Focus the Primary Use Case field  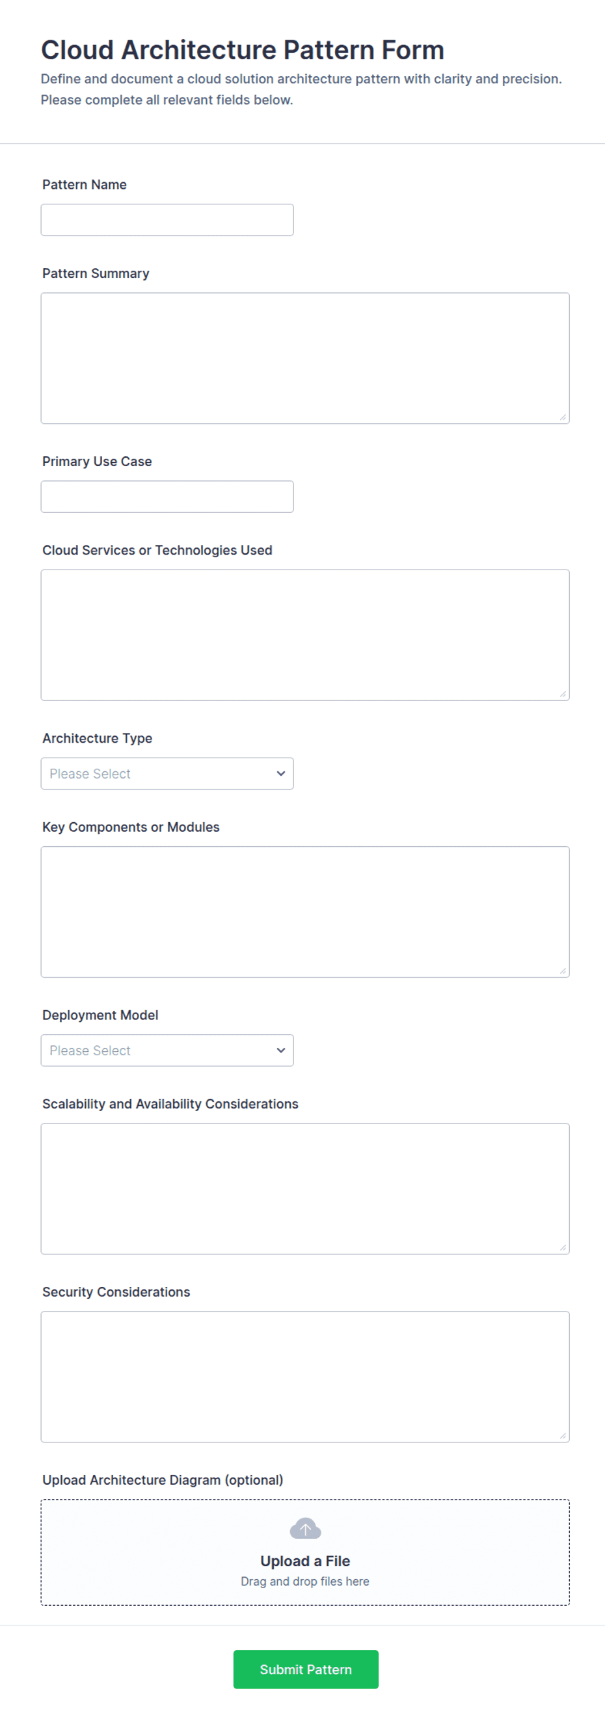(x=167, y=497)
